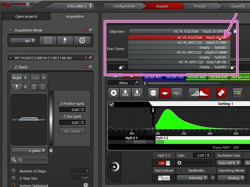
Task: Click the upload setting icon
Action: [x=125, y=93]
